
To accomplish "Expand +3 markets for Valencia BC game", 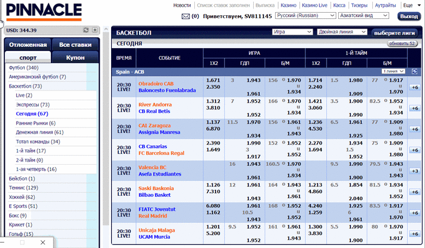I will 415,171.
